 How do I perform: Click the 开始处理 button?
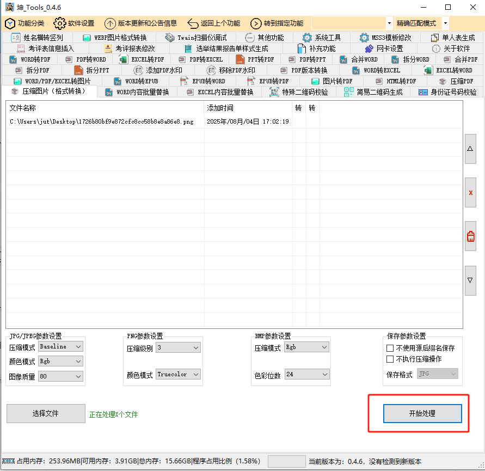coord(422,413)
